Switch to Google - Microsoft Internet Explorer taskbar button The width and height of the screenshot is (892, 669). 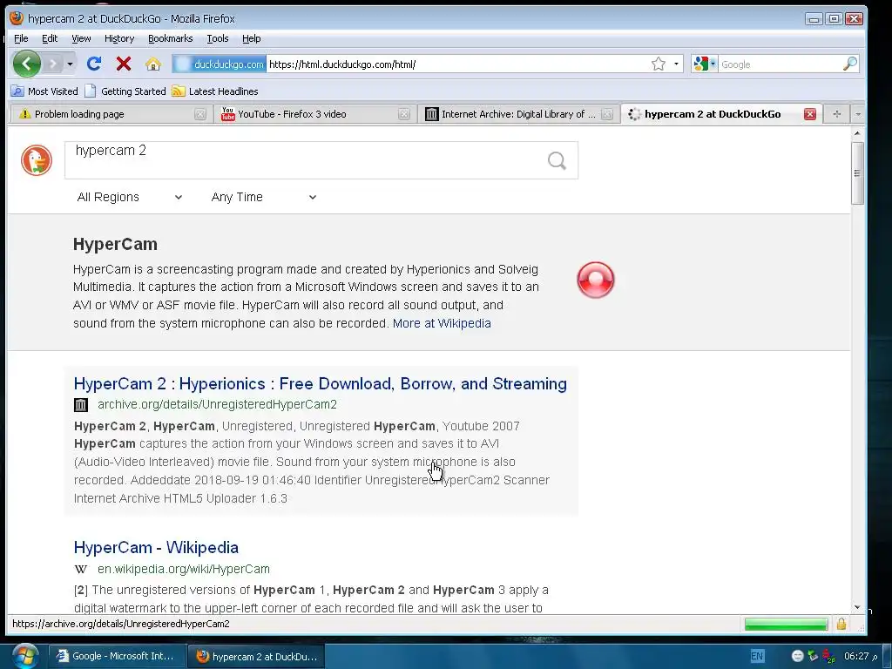point(117,656)
